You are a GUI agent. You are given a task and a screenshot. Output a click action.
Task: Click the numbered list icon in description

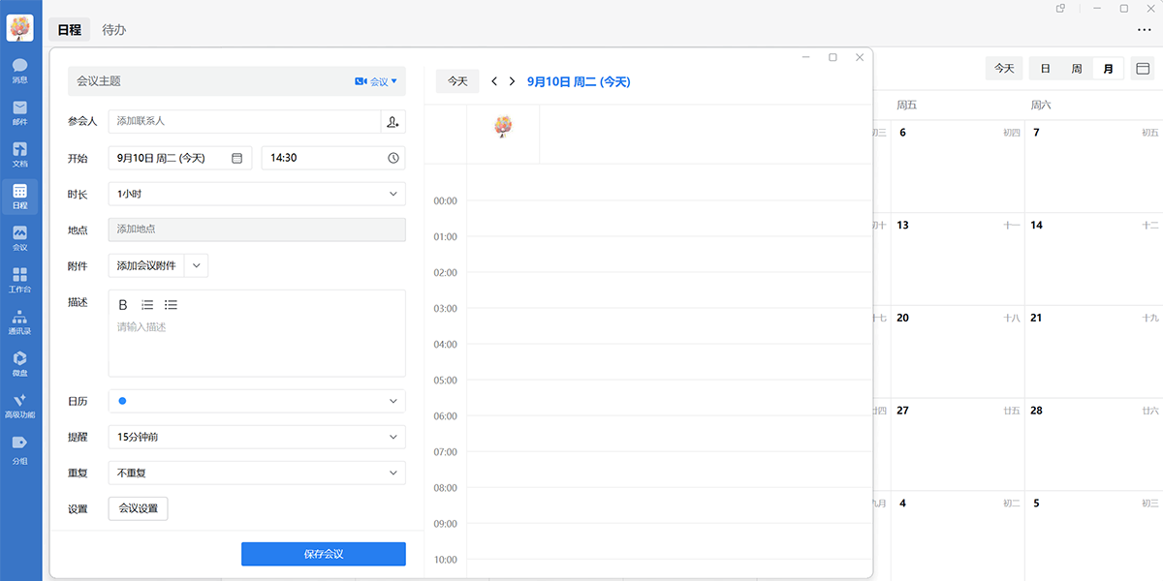coord(147,305)
